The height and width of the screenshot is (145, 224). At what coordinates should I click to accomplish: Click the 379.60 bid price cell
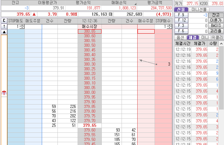click(x=90, y=130)
